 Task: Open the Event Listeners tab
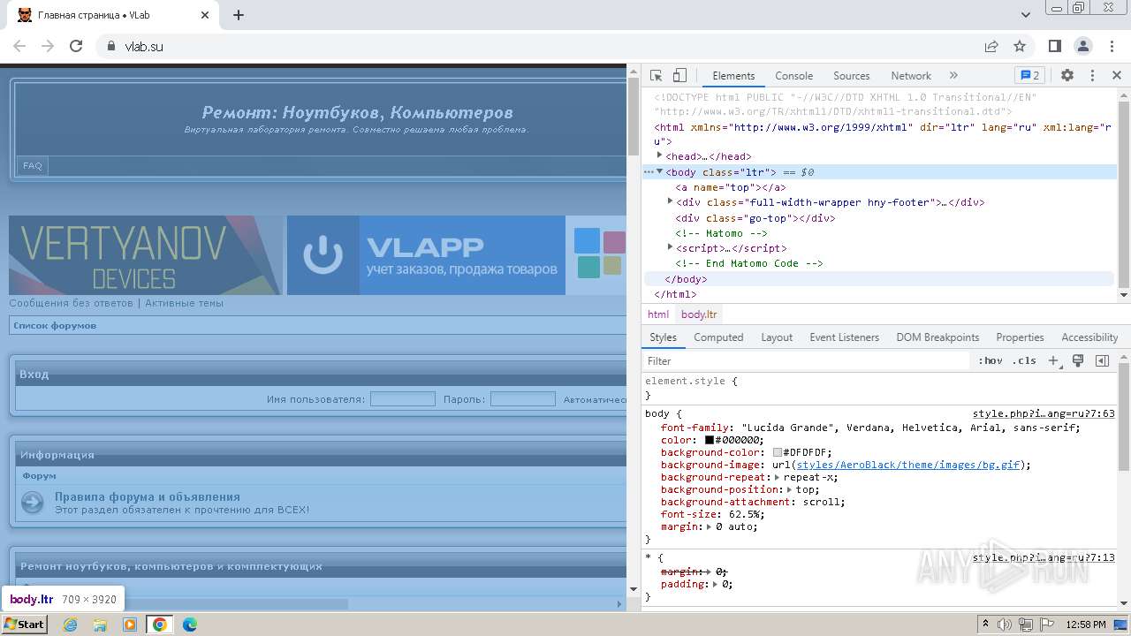(x=845, y=337)
